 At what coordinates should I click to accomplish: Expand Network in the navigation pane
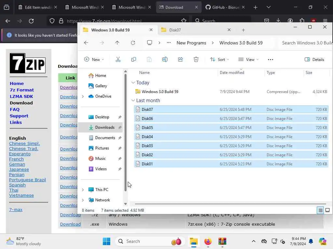point(83,200)
